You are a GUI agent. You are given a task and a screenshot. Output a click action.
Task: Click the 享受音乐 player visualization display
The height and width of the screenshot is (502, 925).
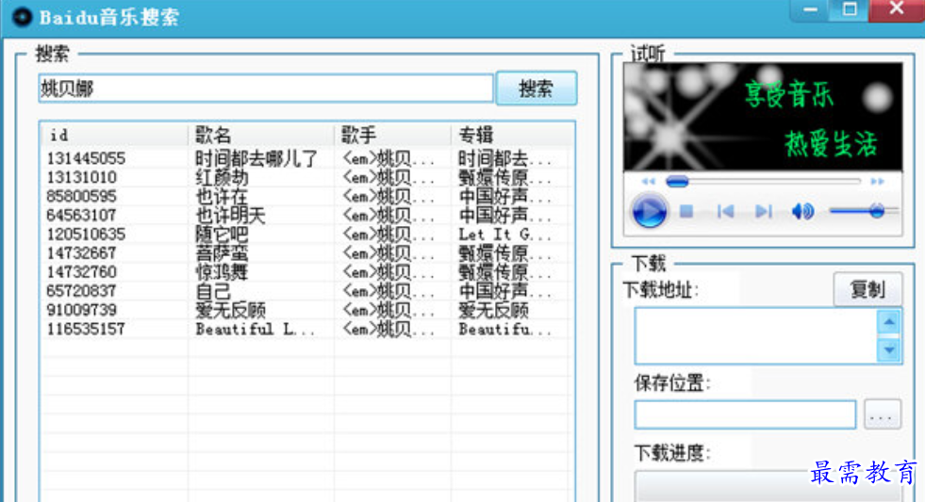(x=763, y=117)
